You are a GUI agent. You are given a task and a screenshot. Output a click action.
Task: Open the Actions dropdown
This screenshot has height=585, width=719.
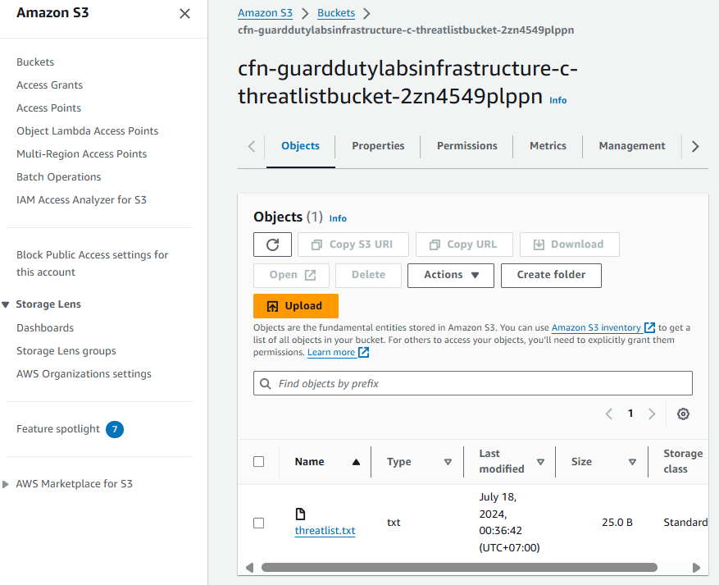451,276
